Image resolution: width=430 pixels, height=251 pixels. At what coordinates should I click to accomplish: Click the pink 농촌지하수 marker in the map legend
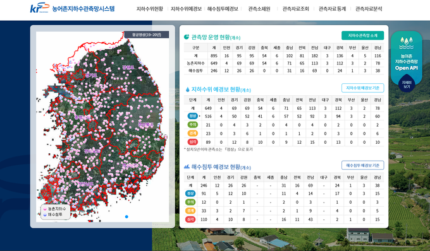click(45, 209)
